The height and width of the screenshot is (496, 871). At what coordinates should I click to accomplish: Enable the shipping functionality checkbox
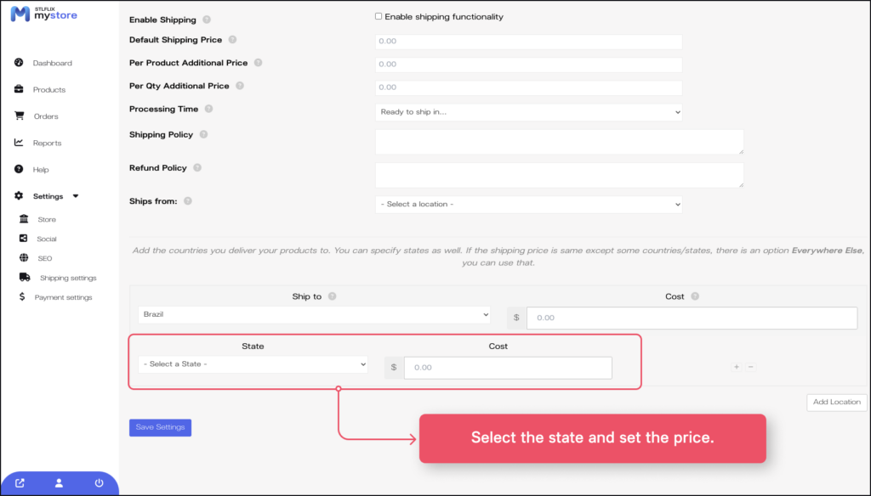tap(379, 16)
